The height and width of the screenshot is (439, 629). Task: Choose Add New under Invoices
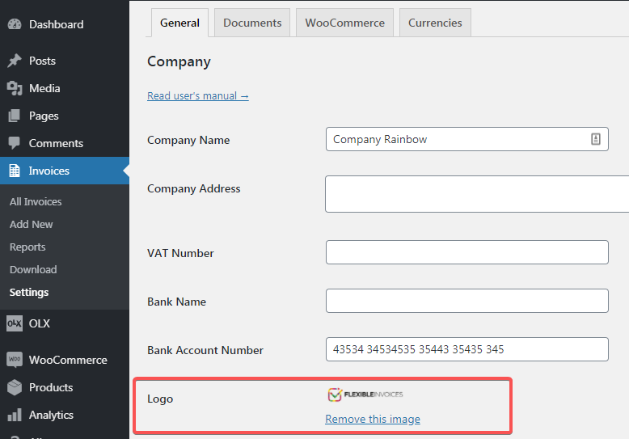tap(32, 224)
